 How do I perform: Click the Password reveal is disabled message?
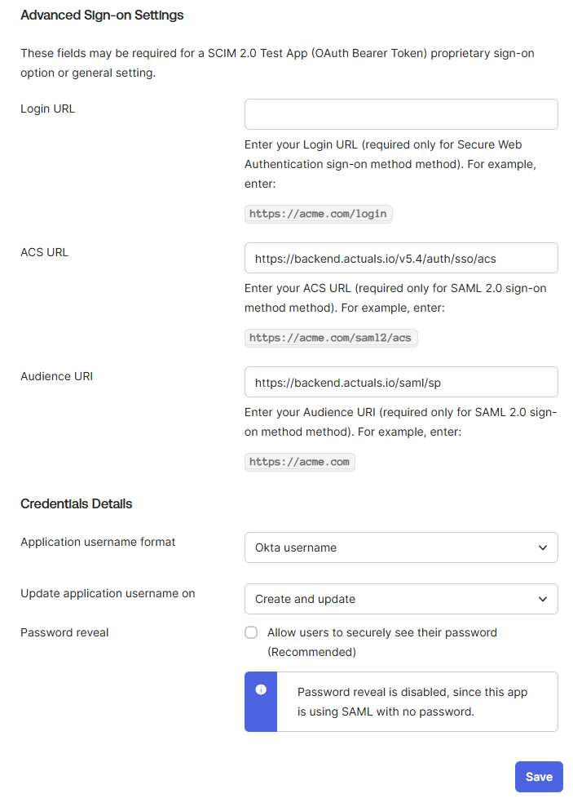[412, 702]
